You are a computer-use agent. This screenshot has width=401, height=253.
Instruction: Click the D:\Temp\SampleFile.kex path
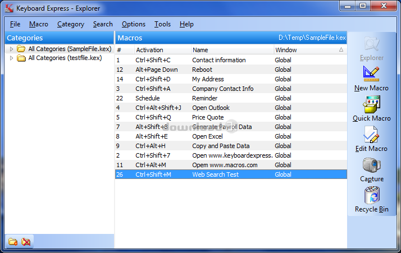(312, 38)
